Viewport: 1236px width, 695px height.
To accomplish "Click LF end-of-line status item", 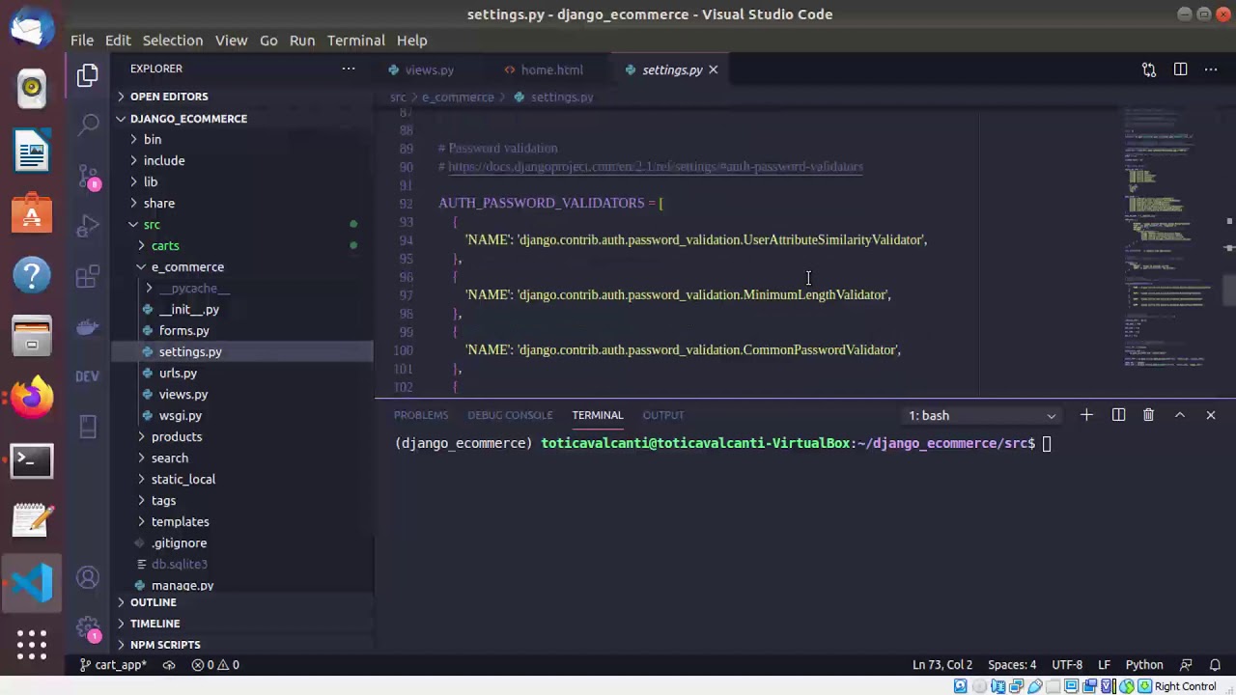I will 1104,664.
